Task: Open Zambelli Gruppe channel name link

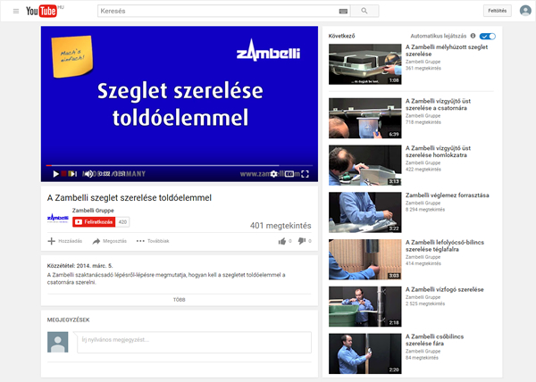Action: tap(93, 211)
